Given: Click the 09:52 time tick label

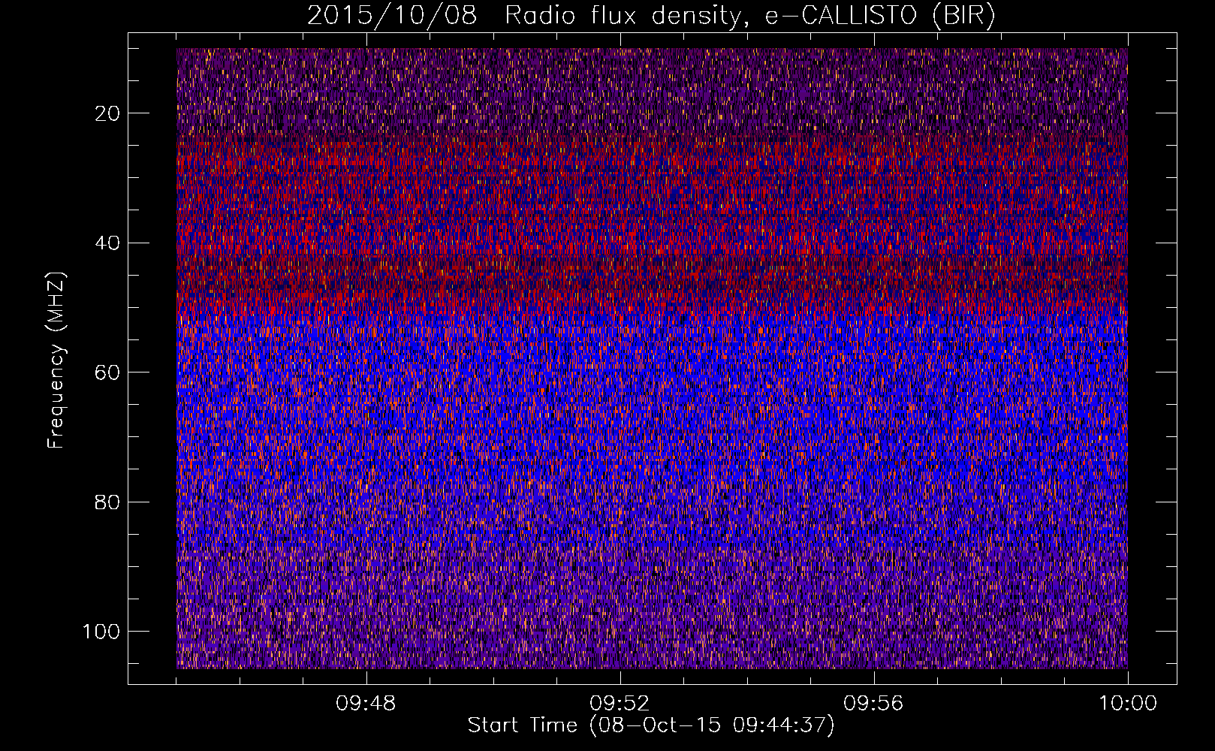Looking at the screenshot, I should click(620, 704).
